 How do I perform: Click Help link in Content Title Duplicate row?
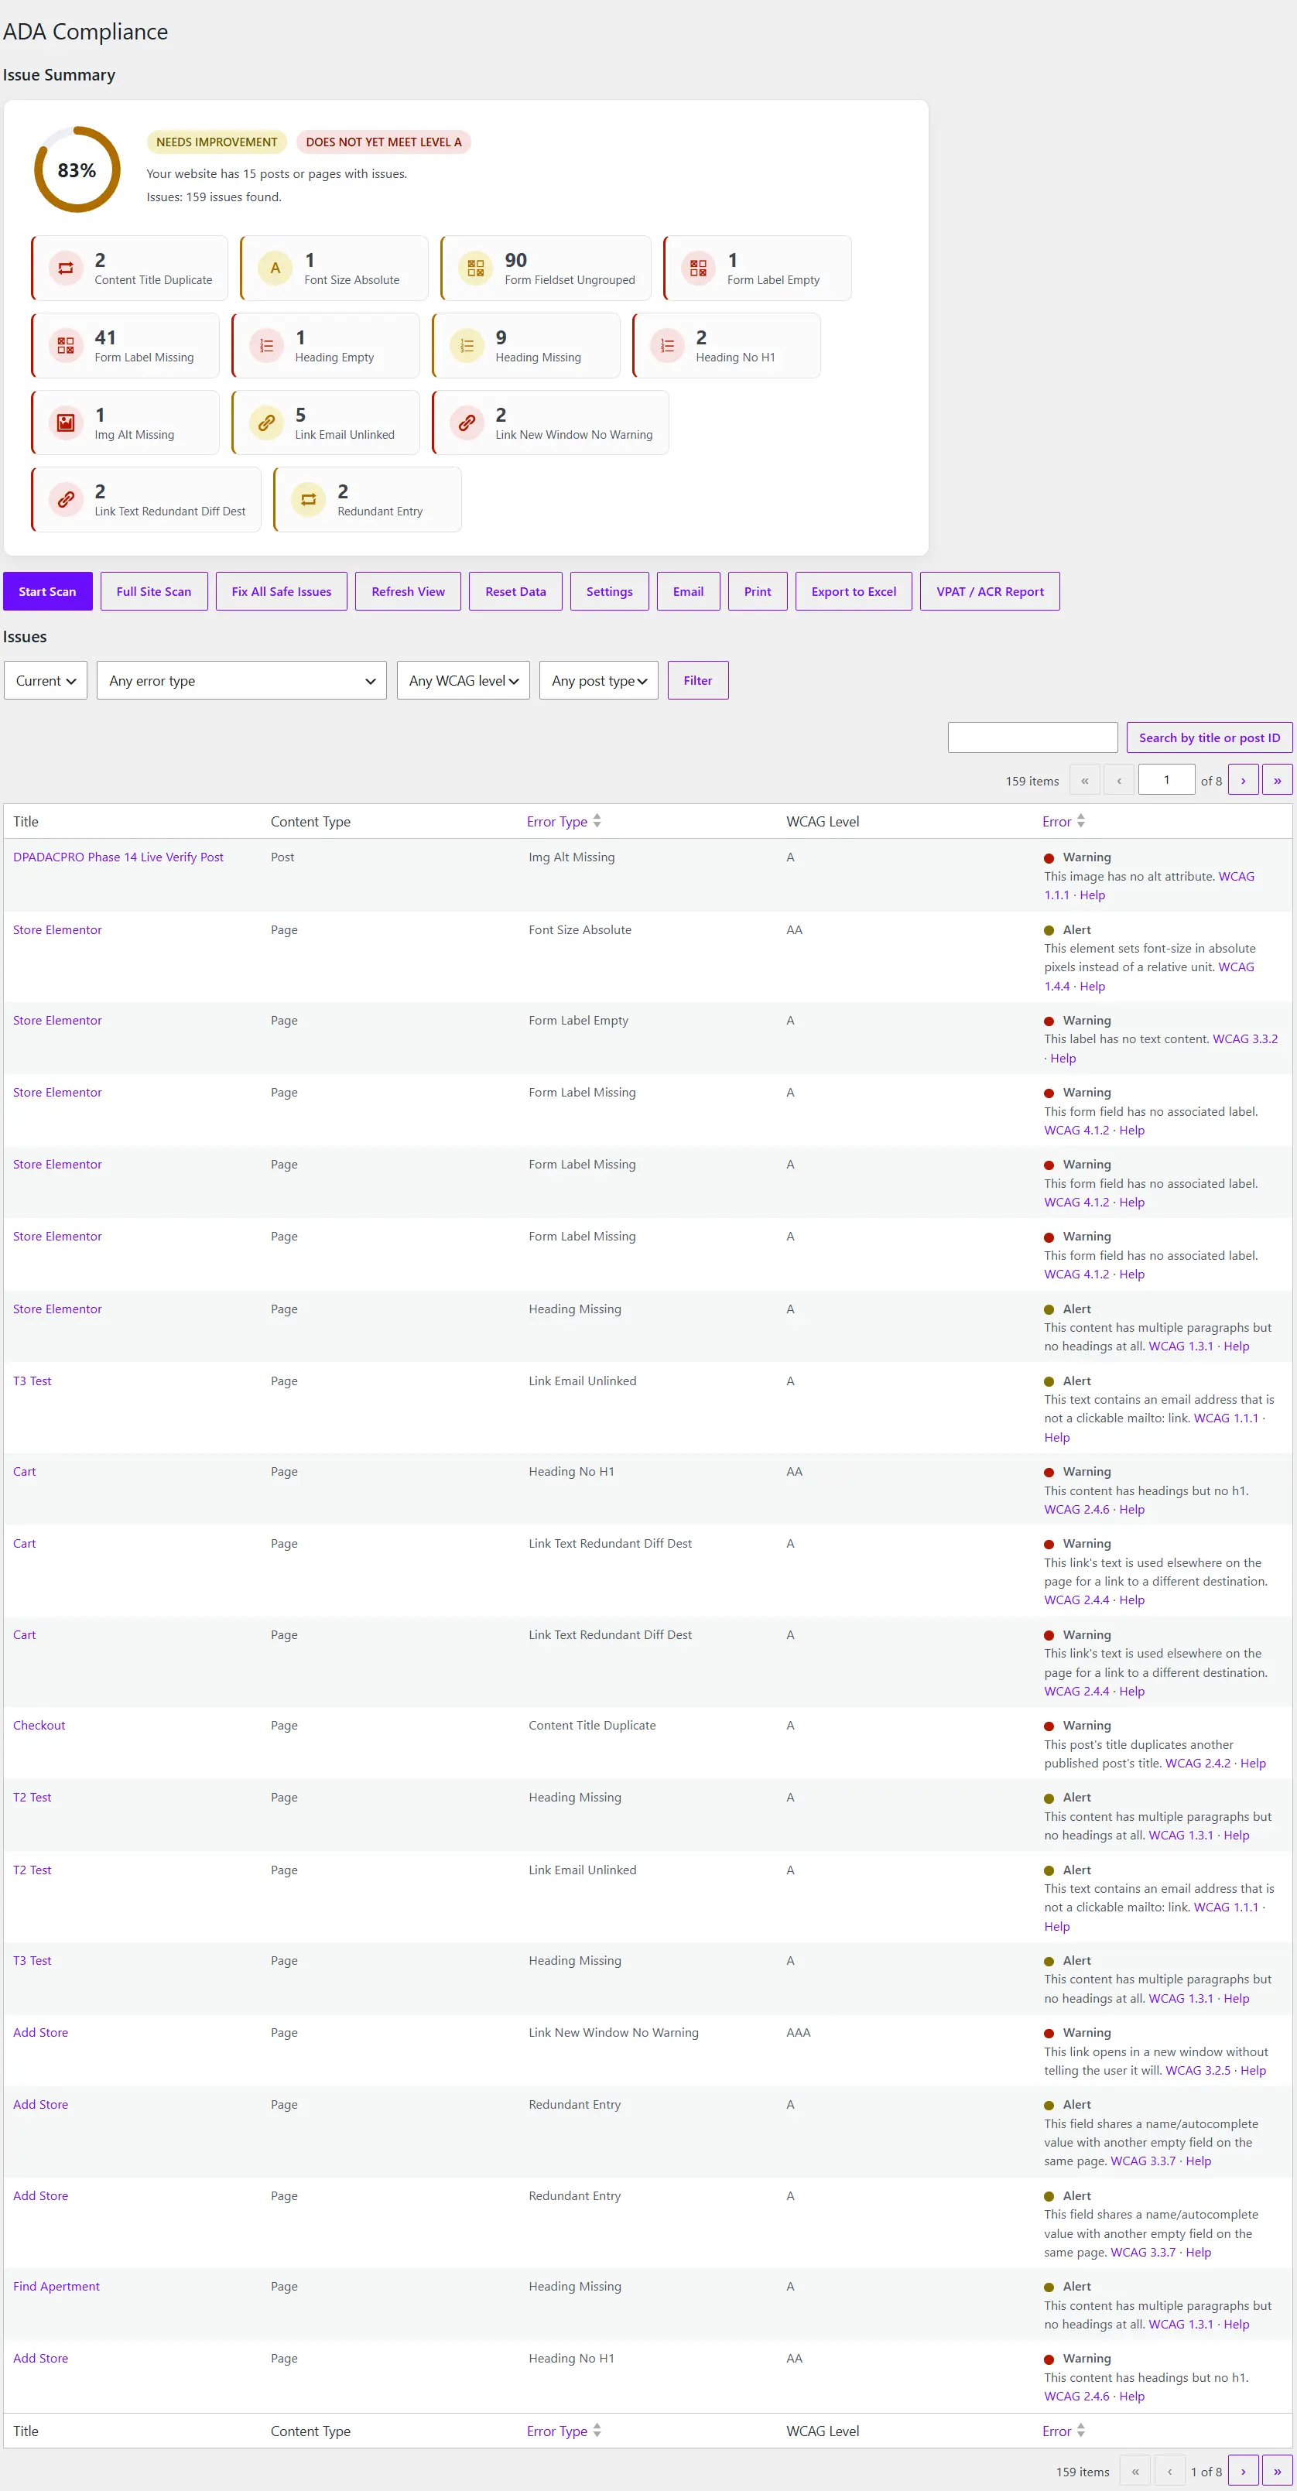point(1254,1764)
